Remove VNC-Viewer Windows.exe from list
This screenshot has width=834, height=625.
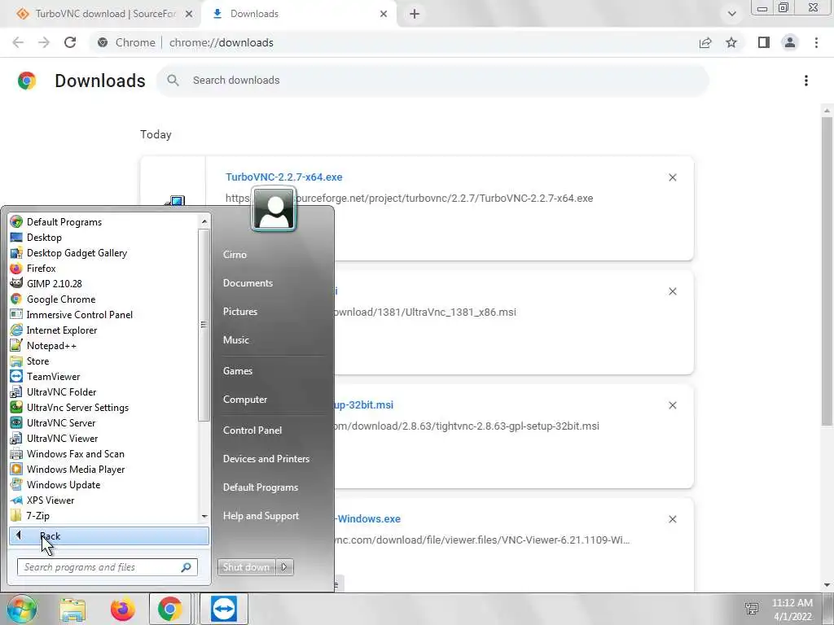tap(673, 519)
